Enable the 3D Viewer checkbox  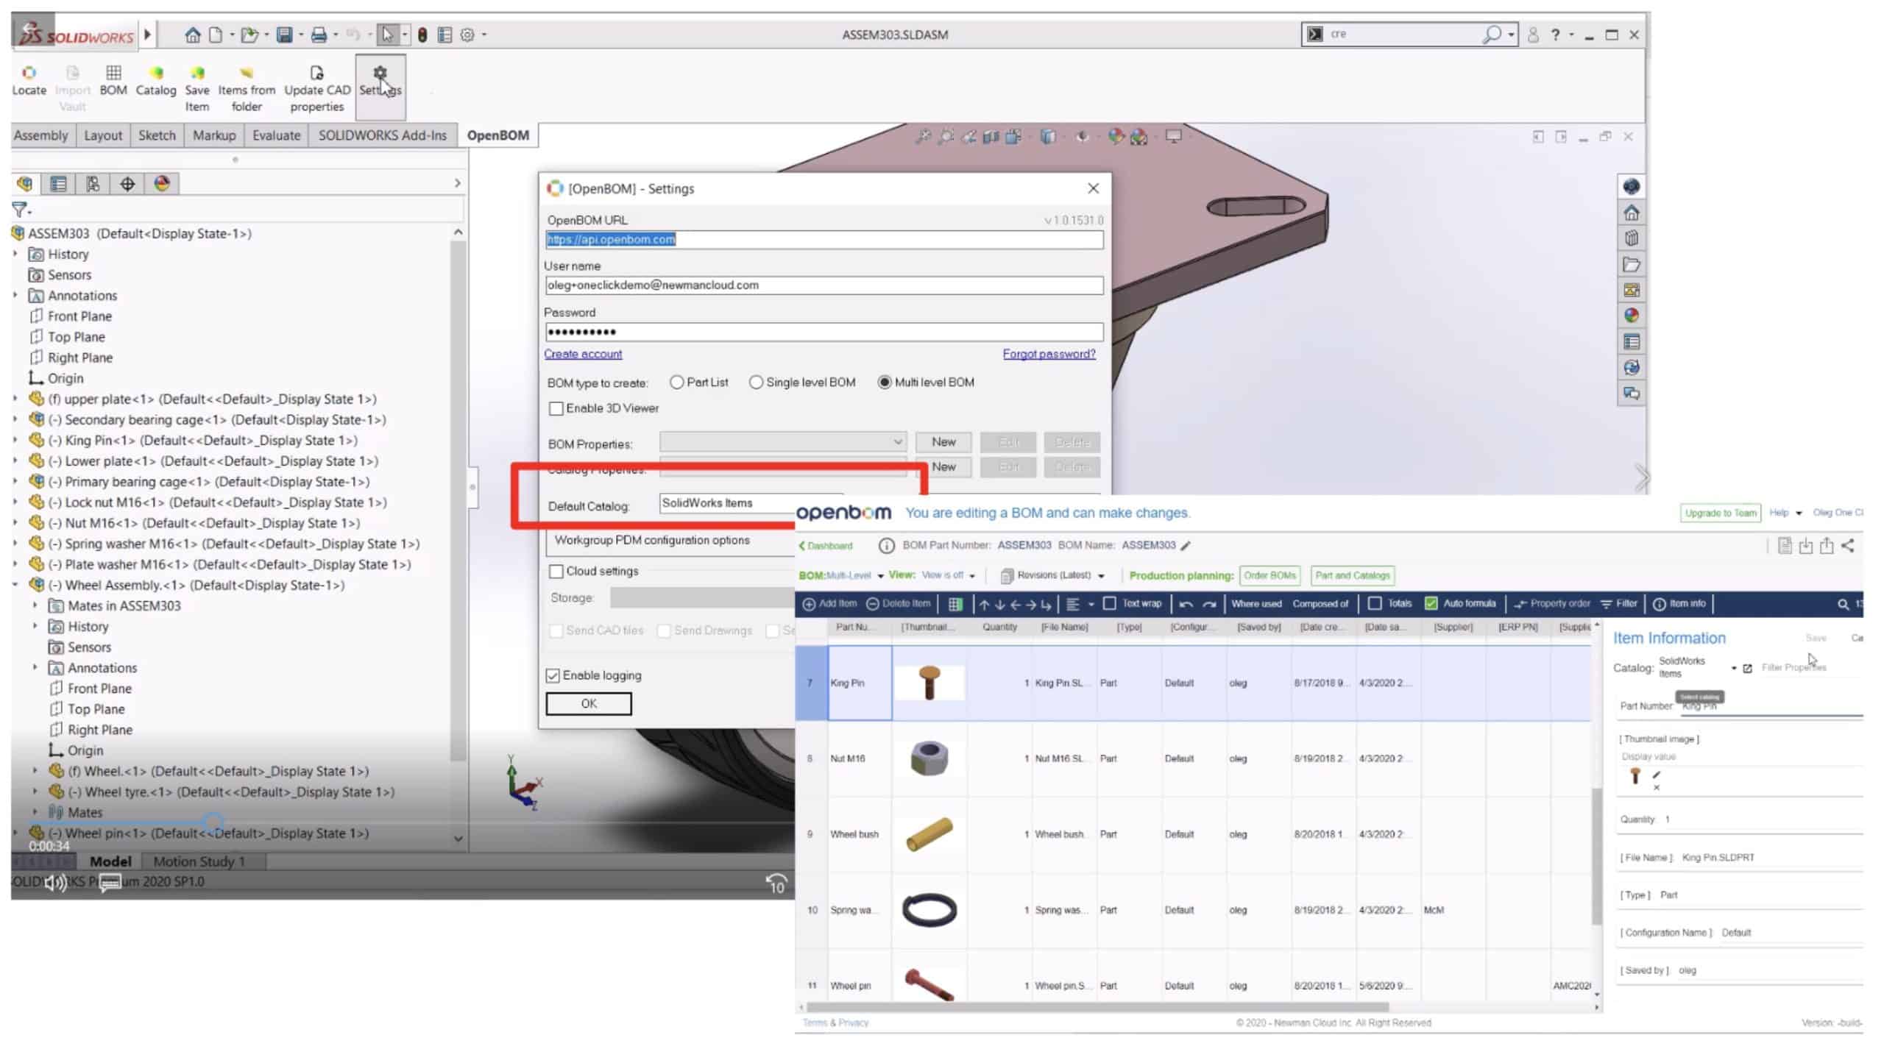pos(556,408)
